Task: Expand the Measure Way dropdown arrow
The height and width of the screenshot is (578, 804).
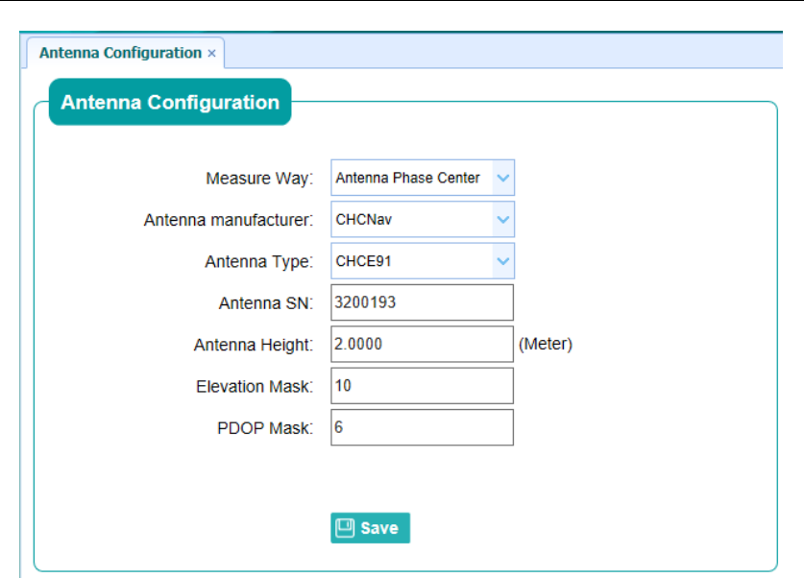Action: [503, 178]
